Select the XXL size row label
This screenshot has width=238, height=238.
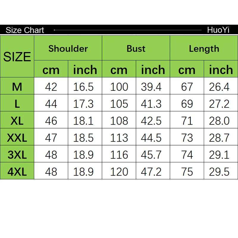tap(17, 137)
